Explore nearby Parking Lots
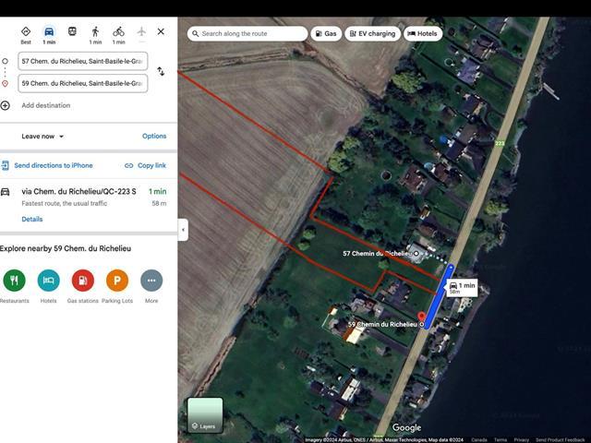This screenshot has width=591, height=443. (x=117, y=281)
